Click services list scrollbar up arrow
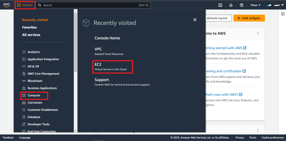This screenshot has height=141, width=286. (x=75, y=11)
